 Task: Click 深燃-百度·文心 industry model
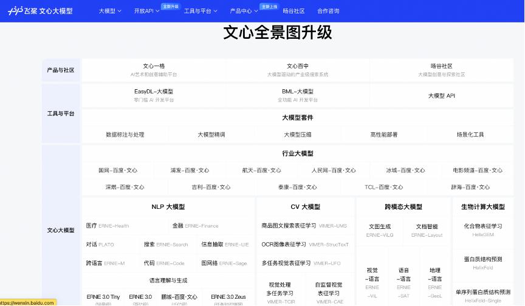(125, 187)
